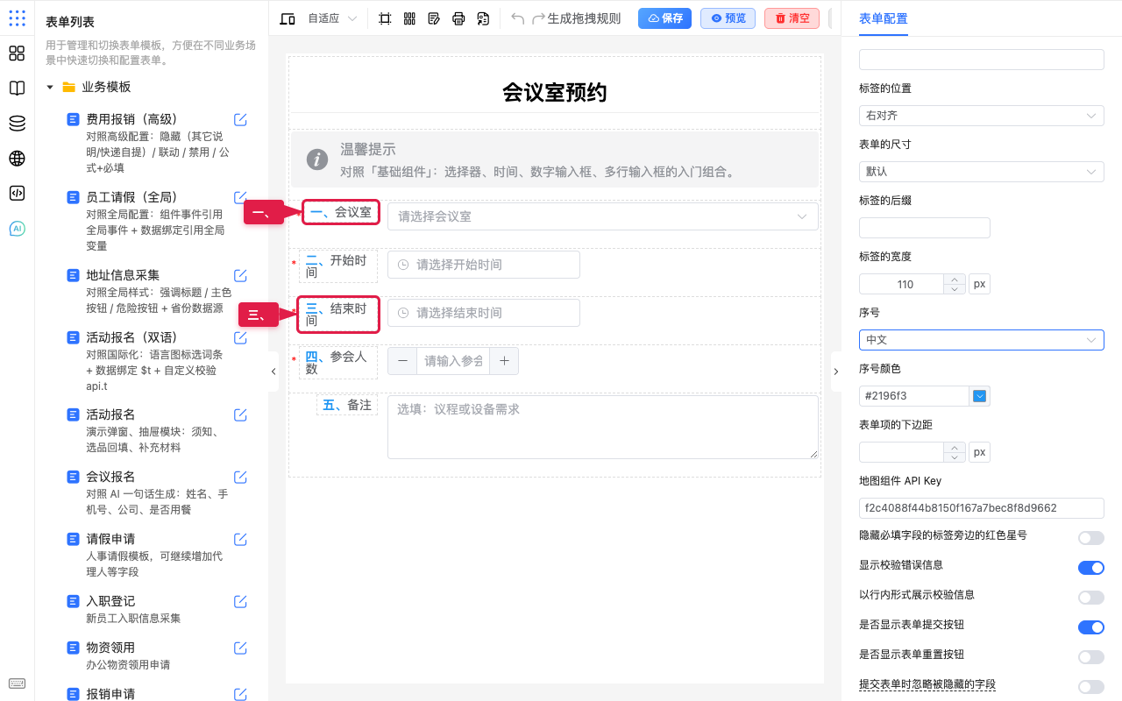Click the artboard frame icon in the toolbar
This screenshot has height=701, width=1122.
pos(385,18)
